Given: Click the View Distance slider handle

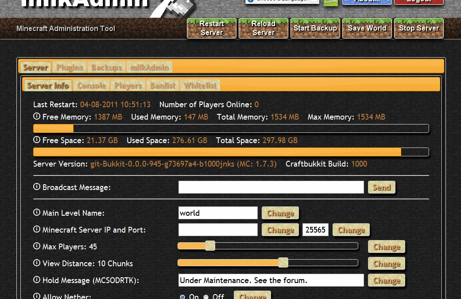Looking at the screenshot, I should [283, 263].
